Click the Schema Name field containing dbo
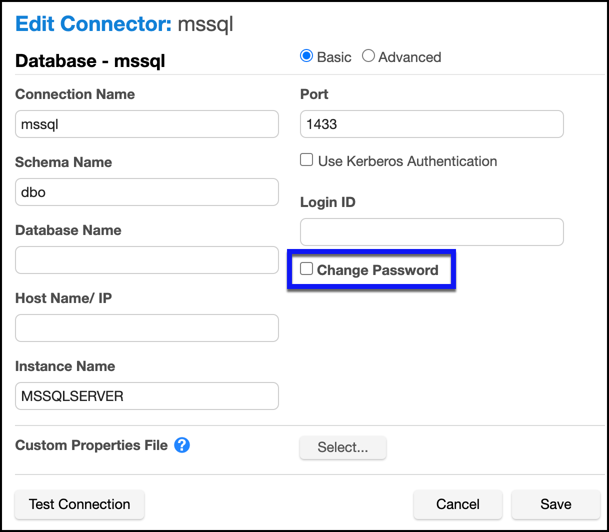This screenshot has width=609, height=532. pos(146,192)
